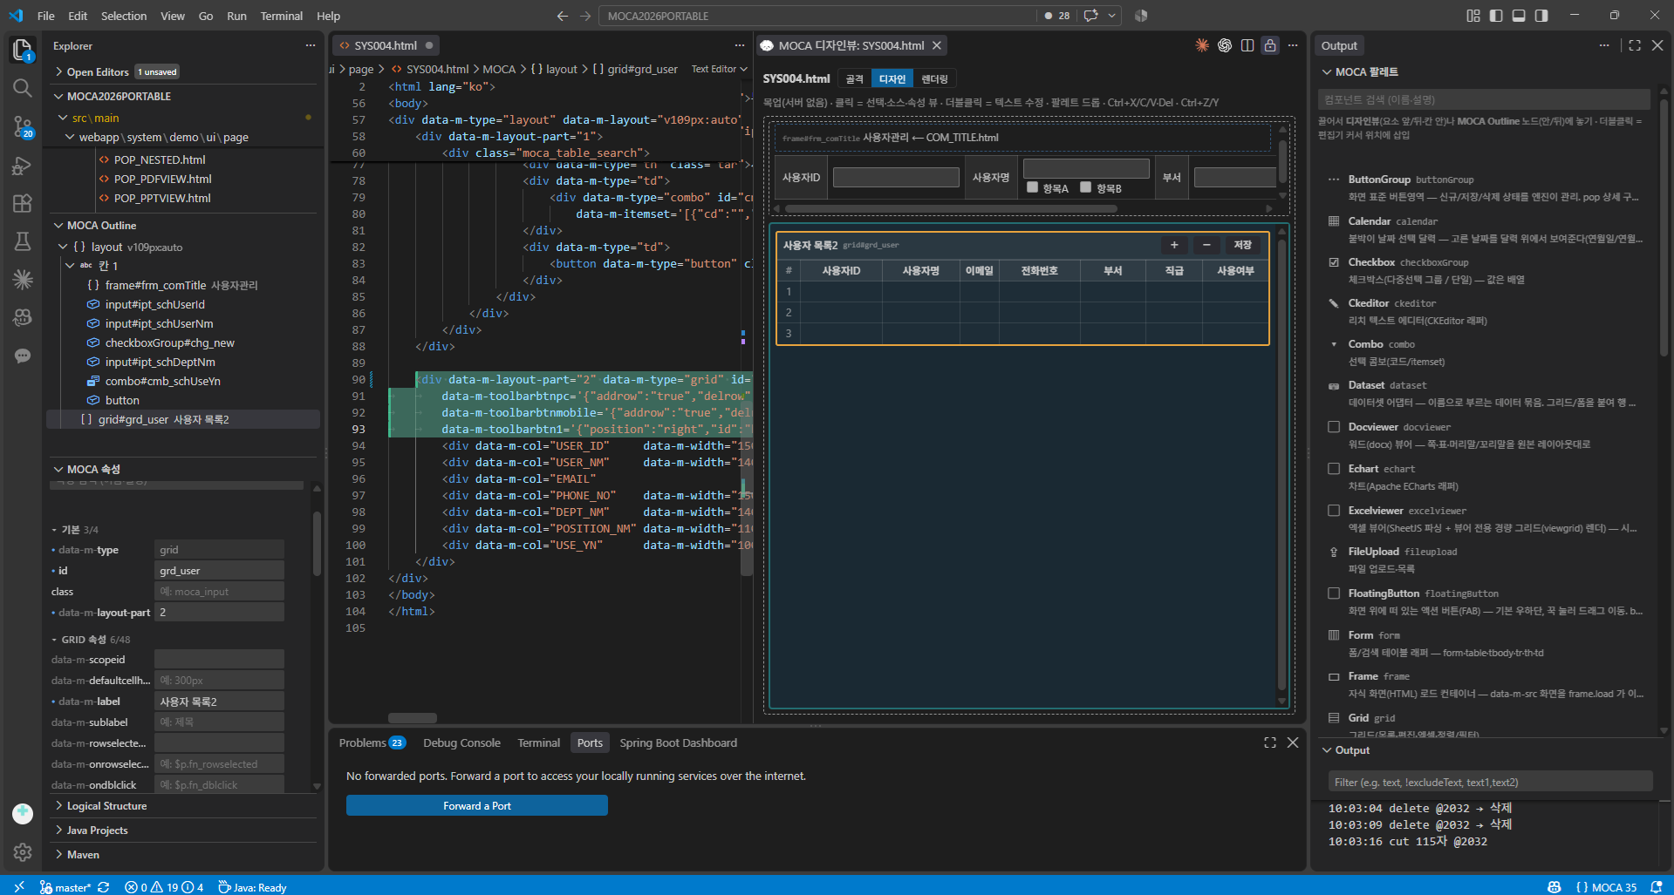Image resolution: width=1674 pixels, height=895 pixels.
Task: Click the split editor right icon
Action: coord(1247,45)
